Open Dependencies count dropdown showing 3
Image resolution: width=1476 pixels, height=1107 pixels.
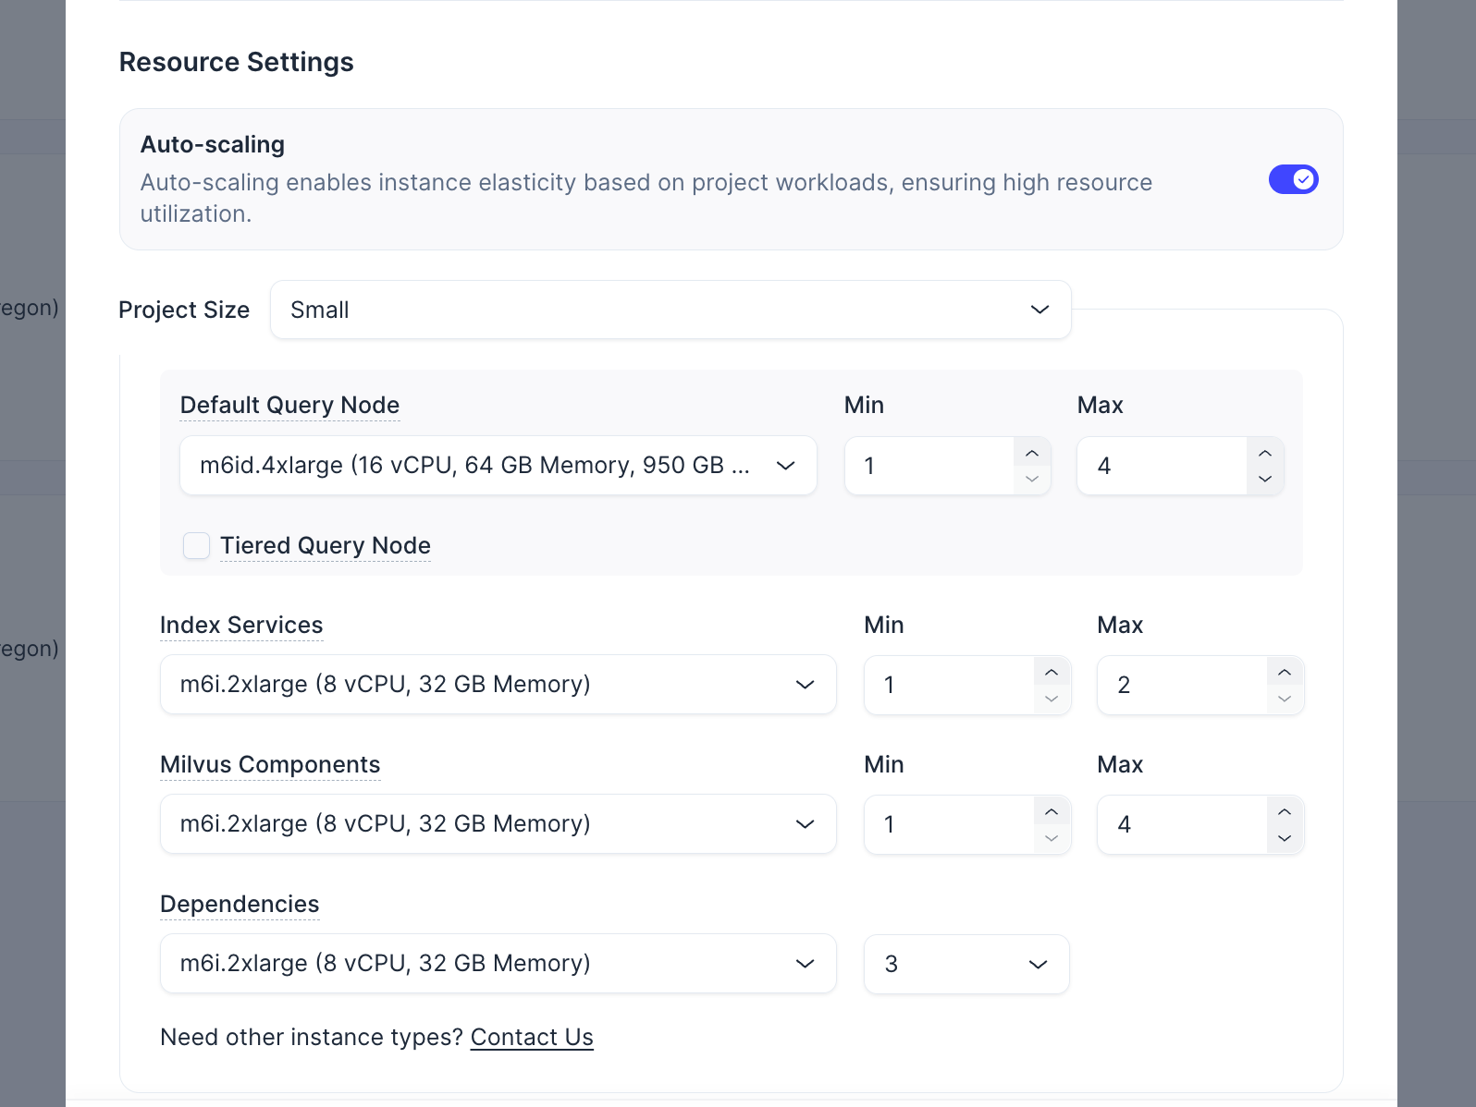click(x=966, y=965)
